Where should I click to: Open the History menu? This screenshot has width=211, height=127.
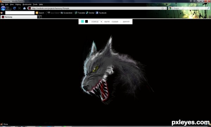coord(18,4)
